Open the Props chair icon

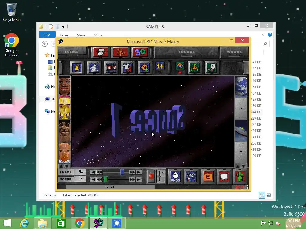[120, 52]
